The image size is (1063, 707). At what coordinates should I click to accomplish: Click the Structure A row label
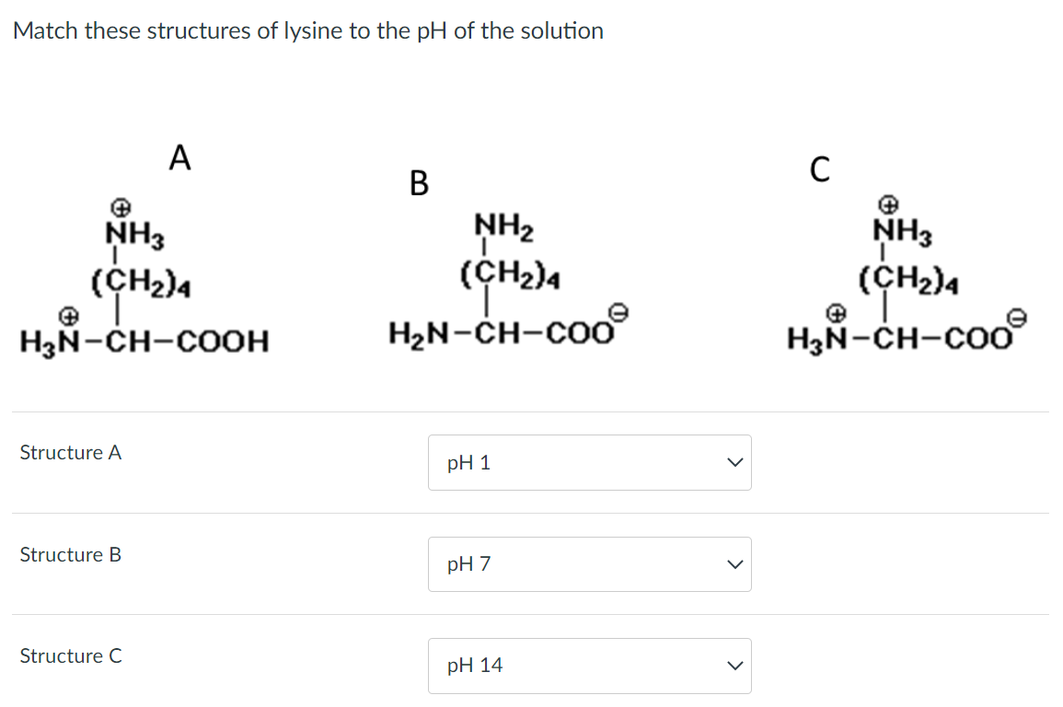pyautogui.click(x=70, y=453)
